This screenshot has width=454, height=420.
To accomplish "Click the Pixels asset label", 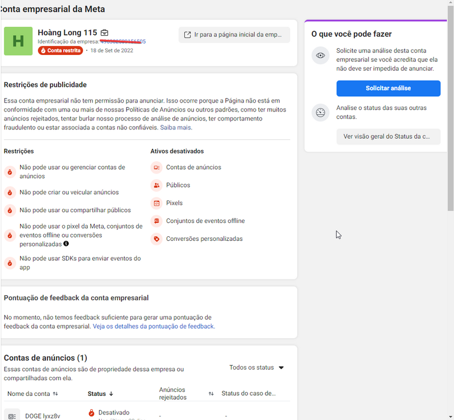I will point(174,203).
